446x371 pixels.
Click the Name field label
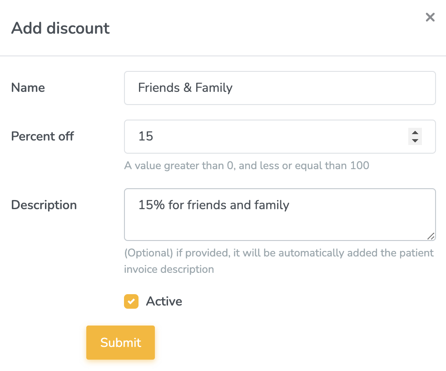tap(28, 88)
